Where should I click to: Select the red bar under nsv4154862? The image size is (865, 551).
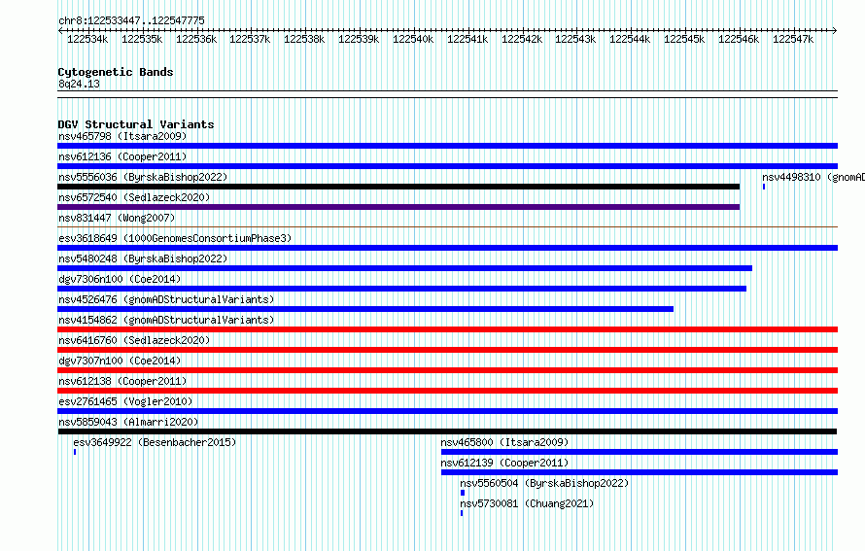[x=447, y=329]
